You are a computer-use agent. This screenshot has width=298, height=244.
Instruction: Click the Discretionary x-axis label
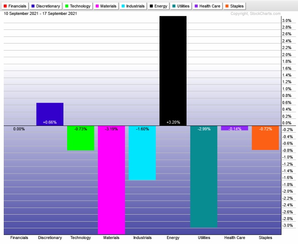pos(50,238)
